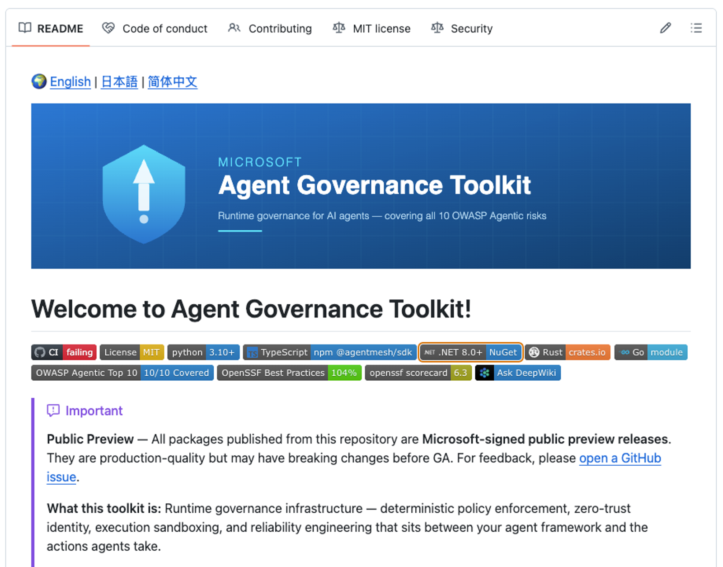Click the Rust crates.io badge
This screenshot has height=567, width=723.
[568, 352]
